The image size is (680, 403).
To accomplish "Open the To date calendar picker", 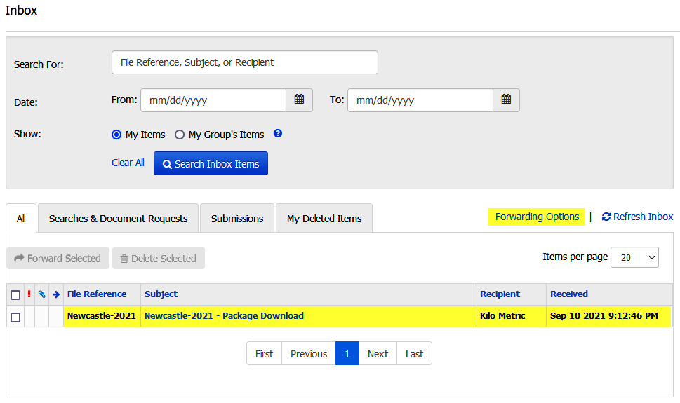I will click(x=506, y=100).
